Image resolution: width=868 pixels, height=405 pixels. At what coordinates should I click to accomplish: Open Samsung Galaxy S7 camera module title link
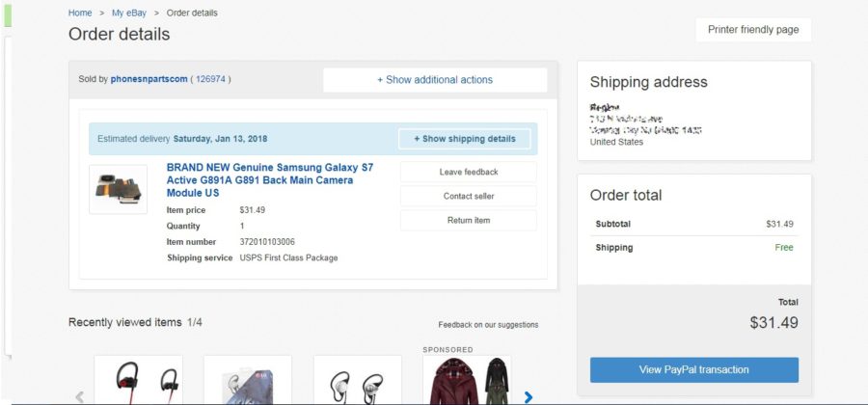269,179
